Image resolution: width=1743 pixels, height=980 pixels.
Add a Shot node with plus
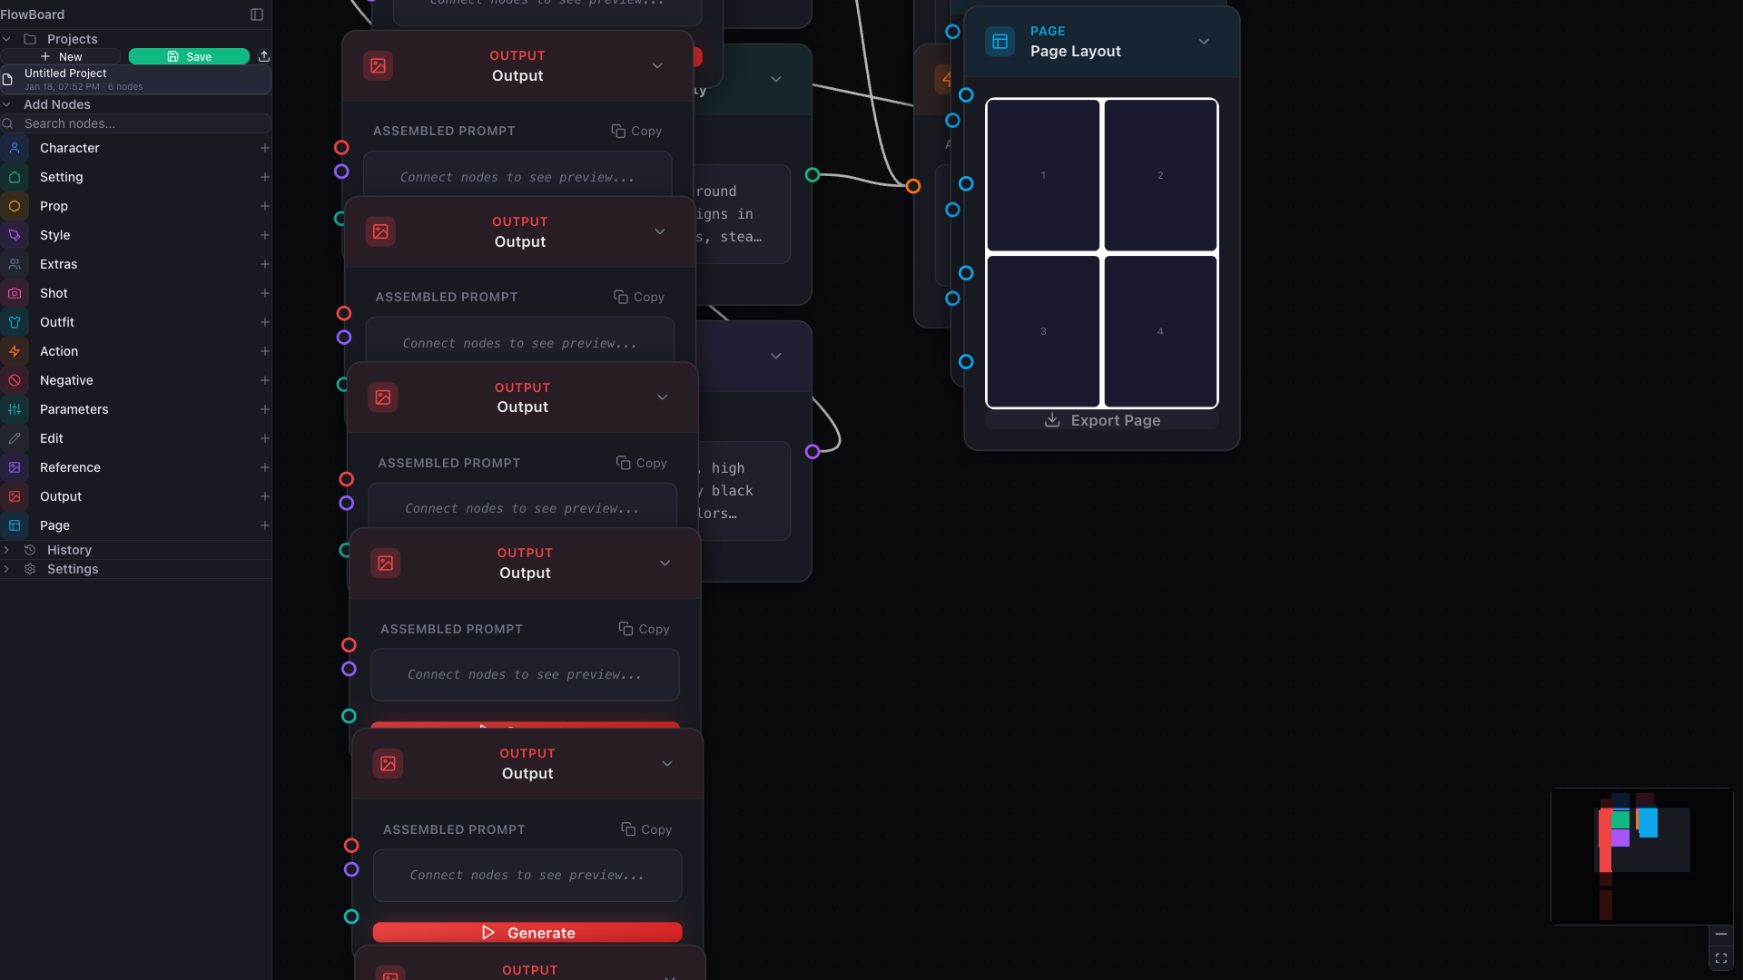point(265,293)
